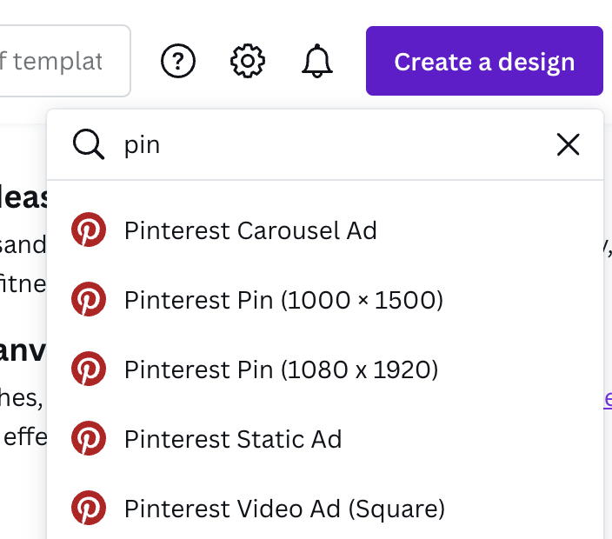Click the Pinterest logo beside Static Ad
The image size is (612, 539).
tap(89, 438)
